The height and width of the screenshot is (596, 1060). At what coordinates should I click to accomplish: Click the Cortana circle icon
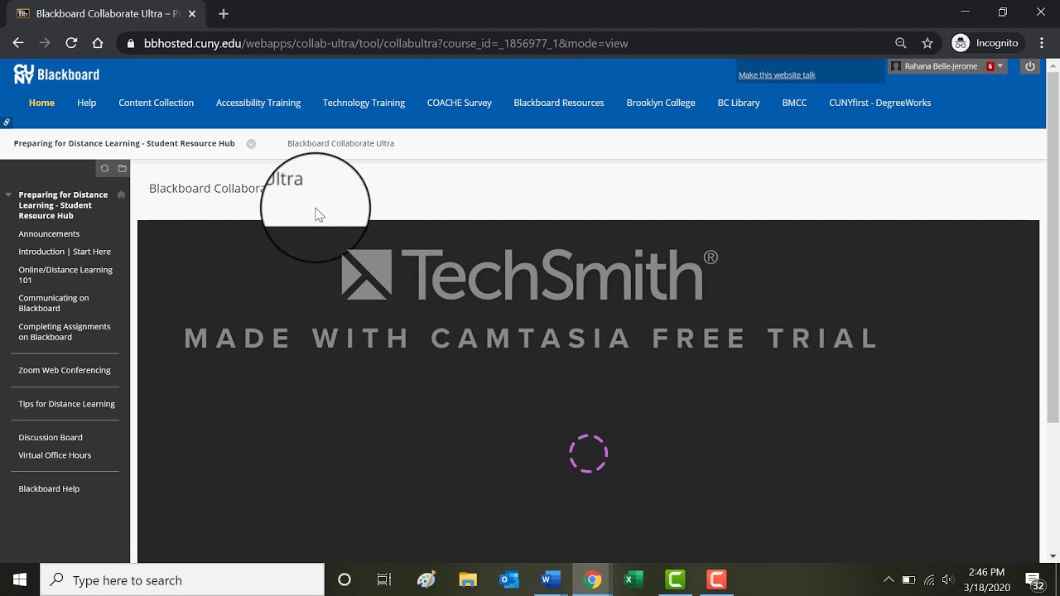point(344,579)
